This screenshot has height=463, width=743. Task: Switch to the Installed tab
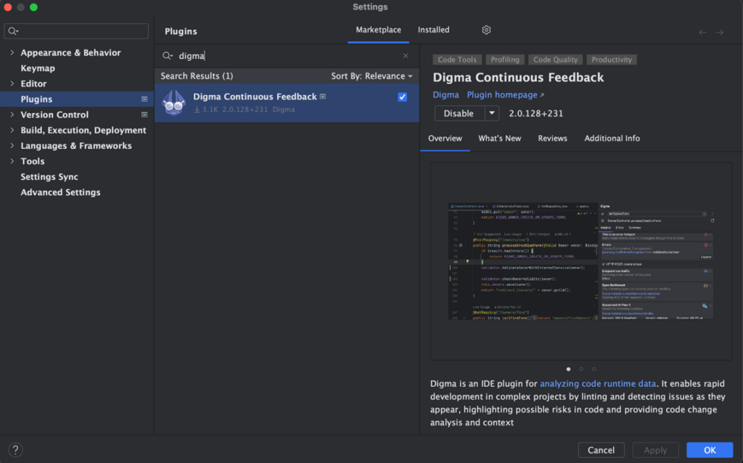point(434,30)
